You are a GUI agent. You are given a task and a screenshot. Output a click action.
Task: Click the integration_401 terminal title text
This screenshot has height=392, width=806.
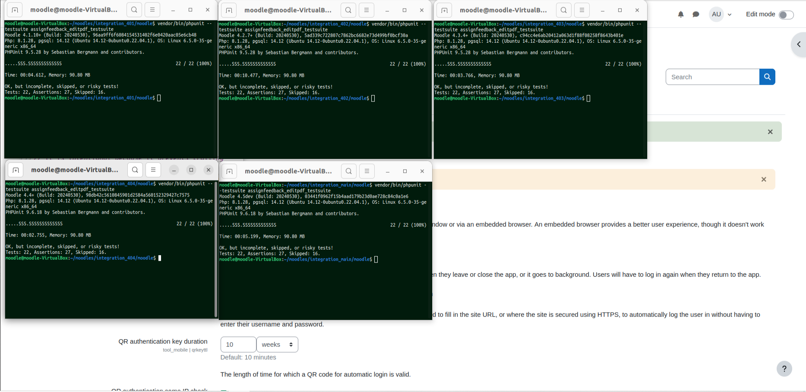pos(74,10)
